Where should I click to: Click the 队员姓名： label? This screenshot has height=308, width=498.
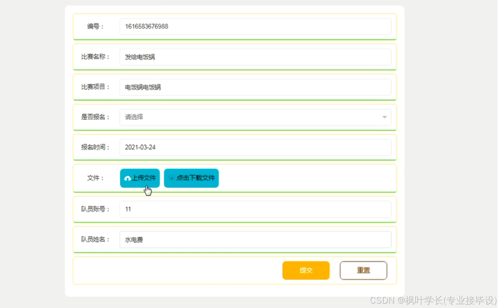tap(96, 239)
